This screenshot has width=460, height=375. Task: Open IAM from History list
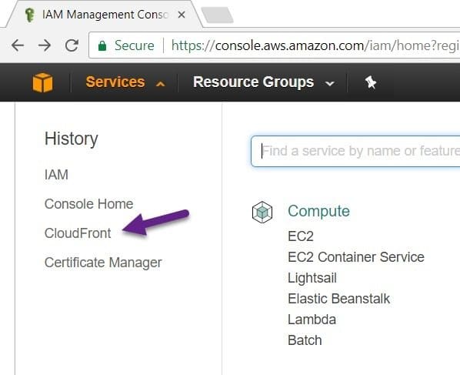click(56, 175)
